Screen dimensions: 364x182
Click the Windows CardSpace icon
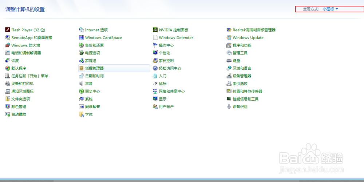coord(82,37)
